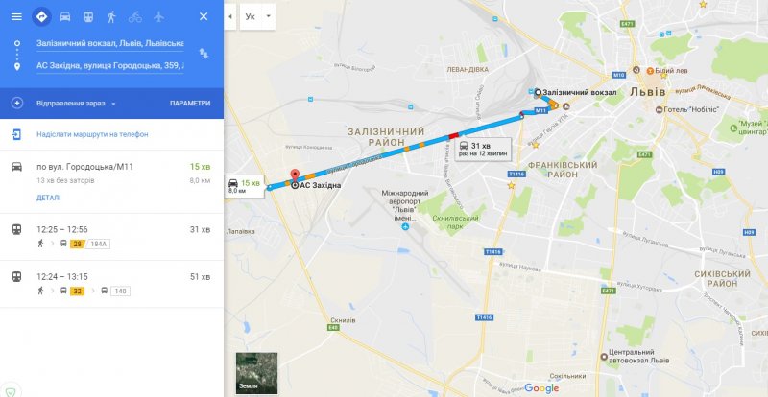Edit the Залізничний вокзал starting point field
768x397 pixels.
tap(109, 42)
